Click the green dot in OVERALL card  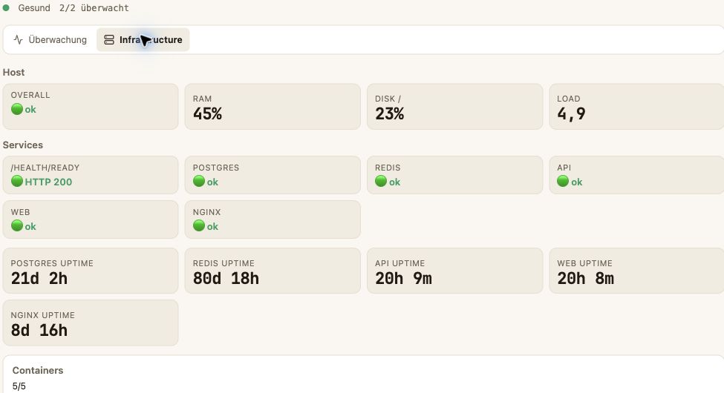(17, 109)
